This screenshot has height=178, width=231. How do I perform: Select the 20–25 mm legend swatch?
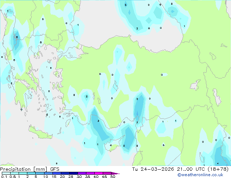65,173
